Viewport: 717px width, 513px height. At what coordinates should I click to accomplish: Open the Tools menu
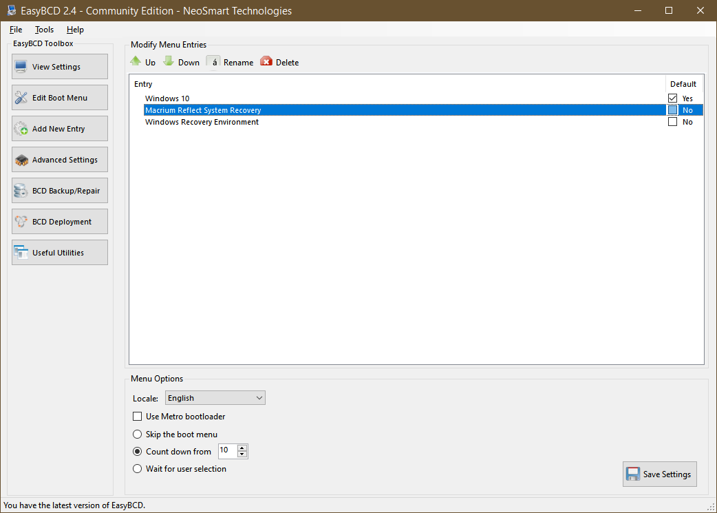[44, 30]
